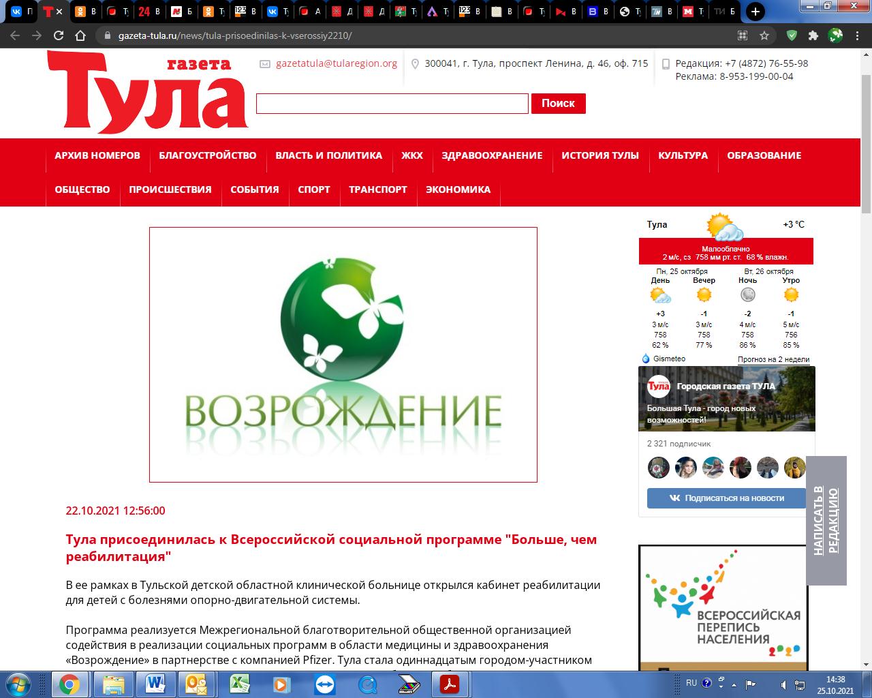
Task: Open the КУЛЬТУРА menu item
Action: click(683, 155)
